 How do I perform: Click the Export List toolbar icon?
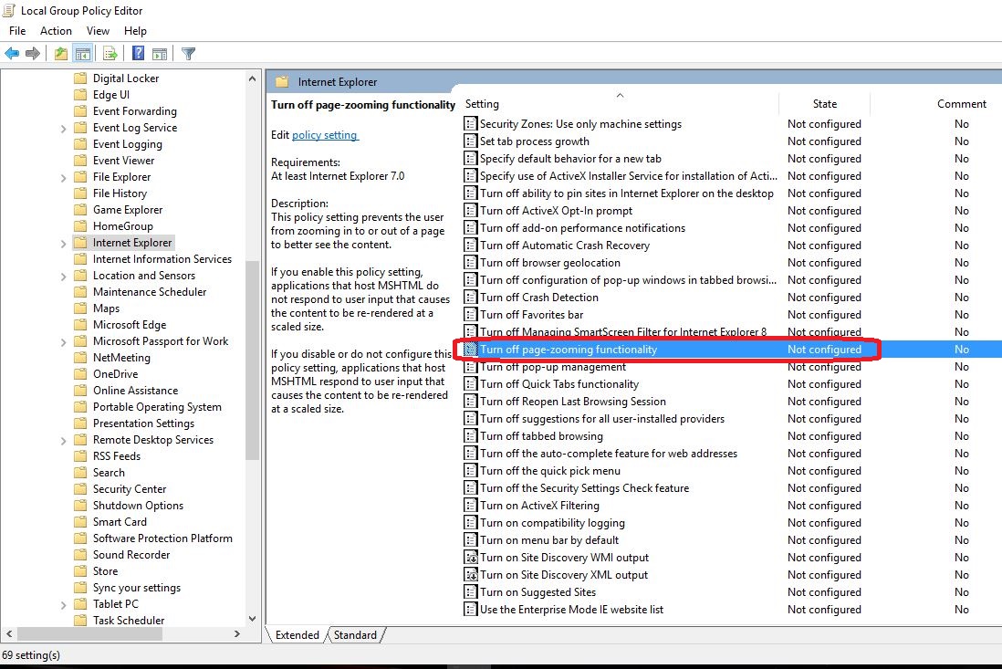tap(110, 54)
